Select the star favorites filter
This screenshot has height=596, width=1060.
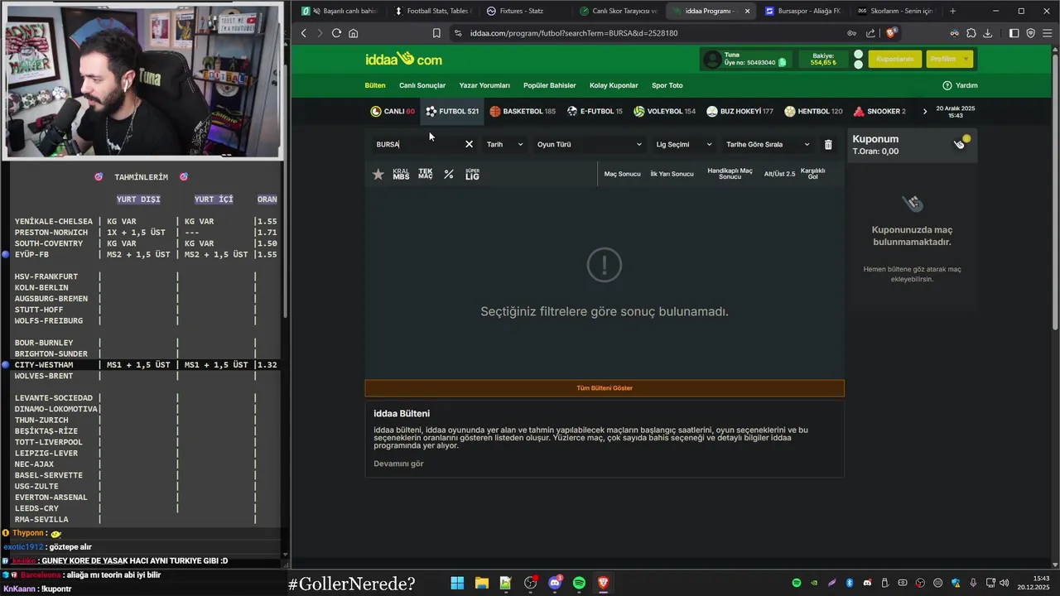pos(378,174)
